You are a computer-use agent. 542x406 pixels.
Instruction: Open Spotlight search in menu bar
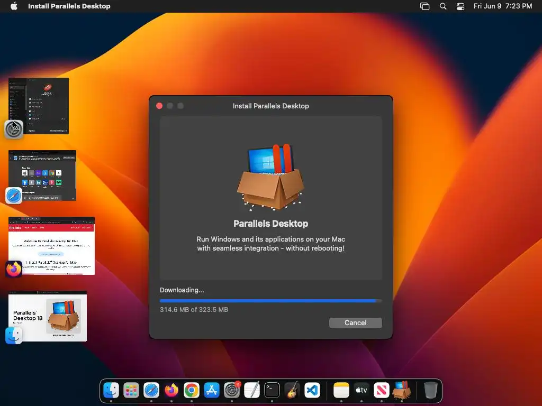point(443,6)
